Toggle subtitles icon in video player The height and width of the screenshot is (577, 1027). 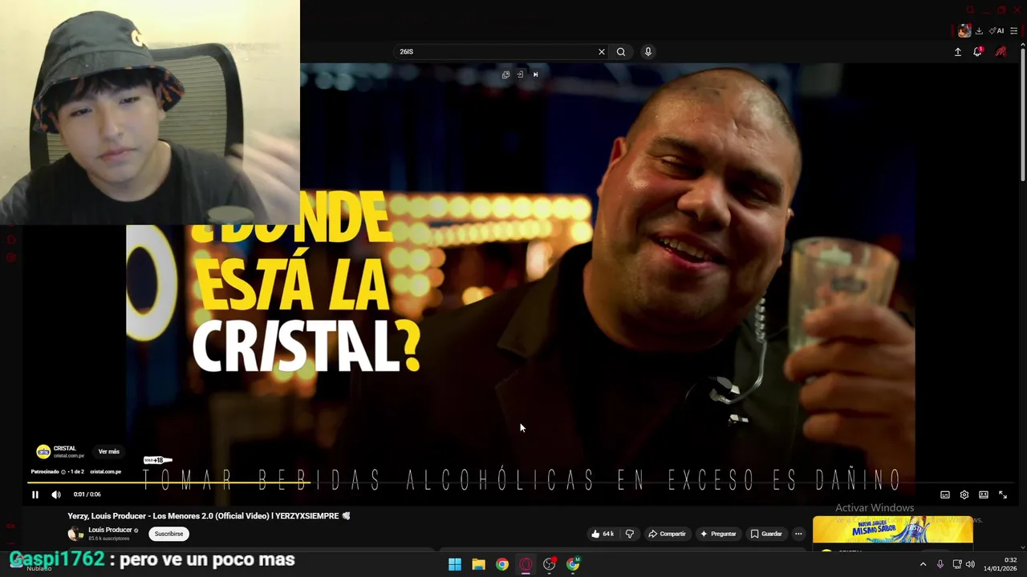[945, 494]
